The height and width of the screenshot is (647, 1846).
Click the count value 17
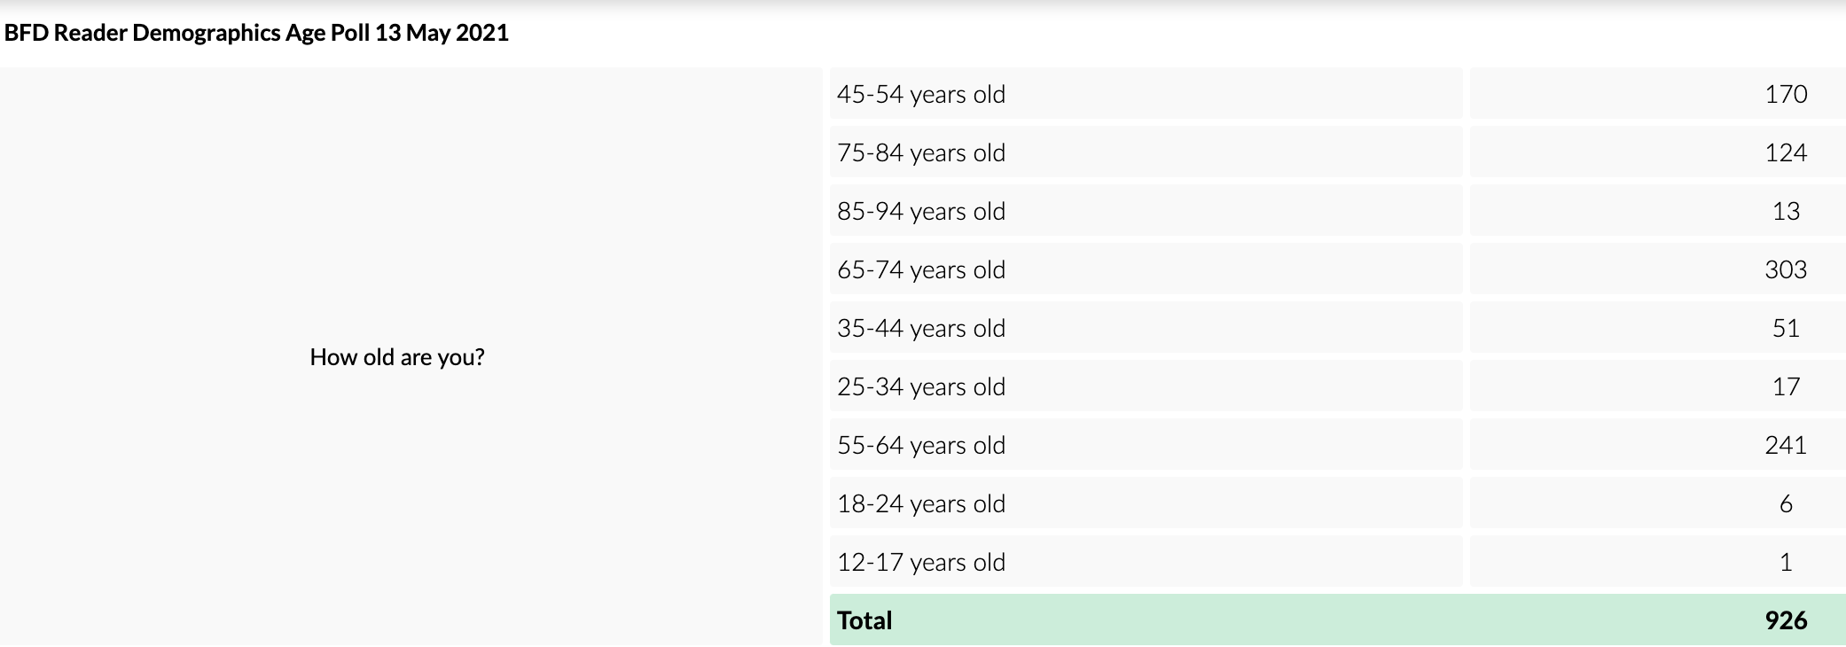[x=1786, y=386]
